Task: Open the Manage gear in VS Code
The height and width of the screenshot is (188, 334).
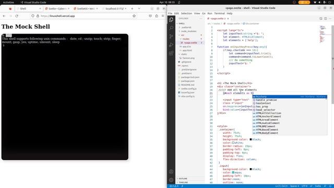Action: (x=171, y=180)
